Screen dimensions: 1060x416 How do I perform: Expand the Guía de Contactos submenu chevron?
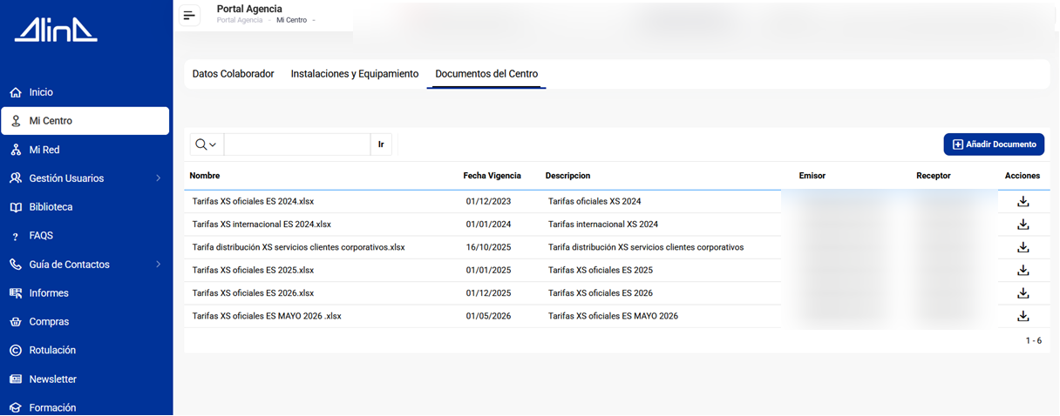pyautogui.click(x=159, y=265)
